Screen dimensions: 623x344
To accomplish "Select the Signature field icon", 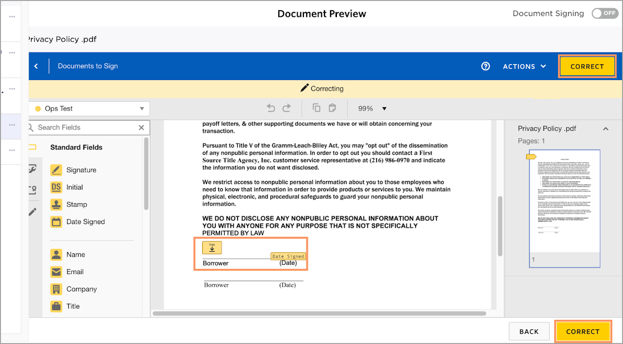I will coord(56,170).
